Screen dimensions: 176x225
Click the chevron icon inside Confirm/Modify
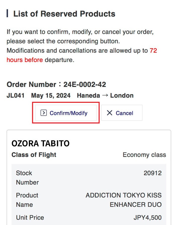pyautogui.click(x=44, y=113)
